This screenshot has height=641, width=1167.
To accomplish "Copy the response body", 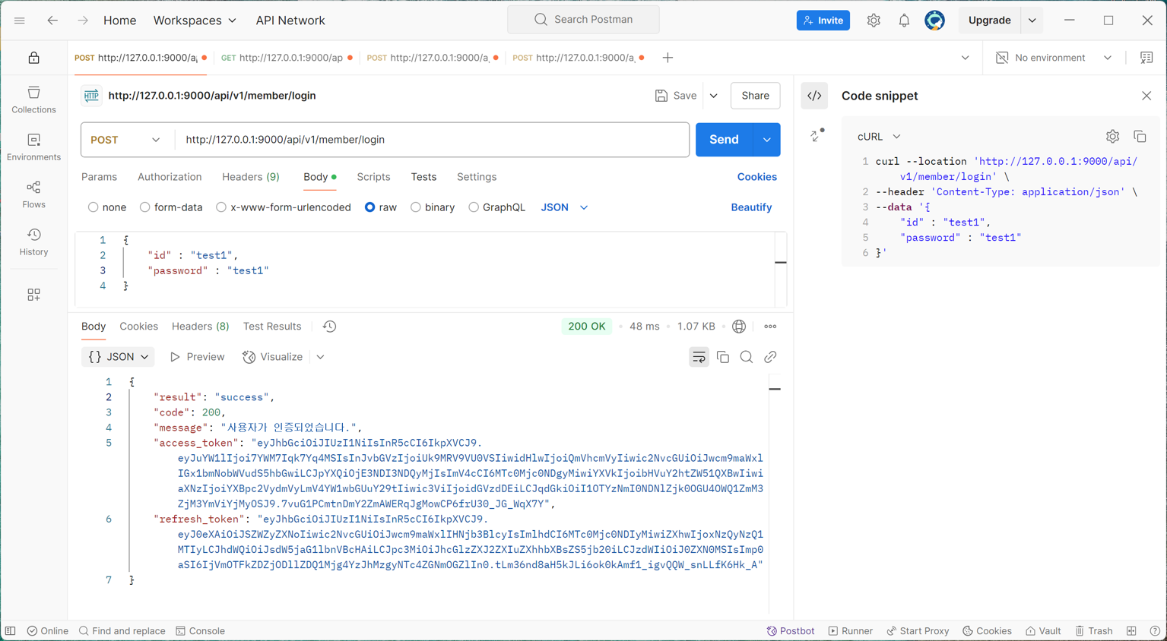I will (723, 357).
